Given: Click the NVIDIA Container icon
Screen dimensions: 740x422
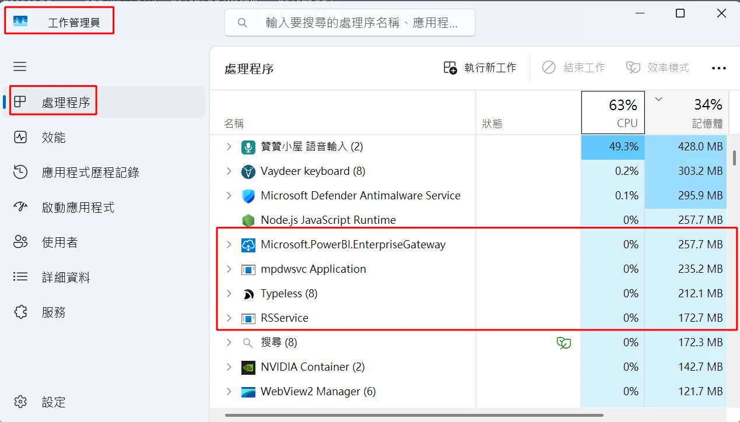Looking at the screenshot, I should pos(248,367).
